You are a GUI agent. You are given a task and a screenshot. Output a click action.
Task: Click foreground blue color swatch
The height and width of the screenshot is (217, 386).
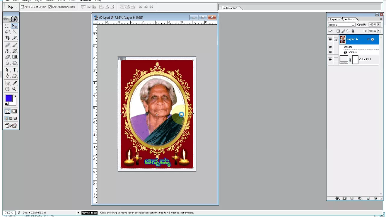[x=8, y=98]
